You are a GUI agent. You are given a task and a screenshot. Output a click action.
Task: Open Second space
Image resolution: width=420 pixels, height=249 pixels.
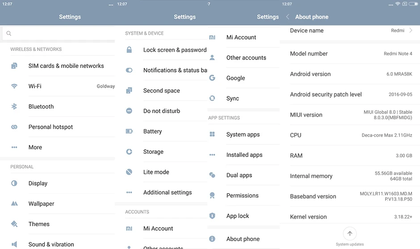(x=161, y=91)
